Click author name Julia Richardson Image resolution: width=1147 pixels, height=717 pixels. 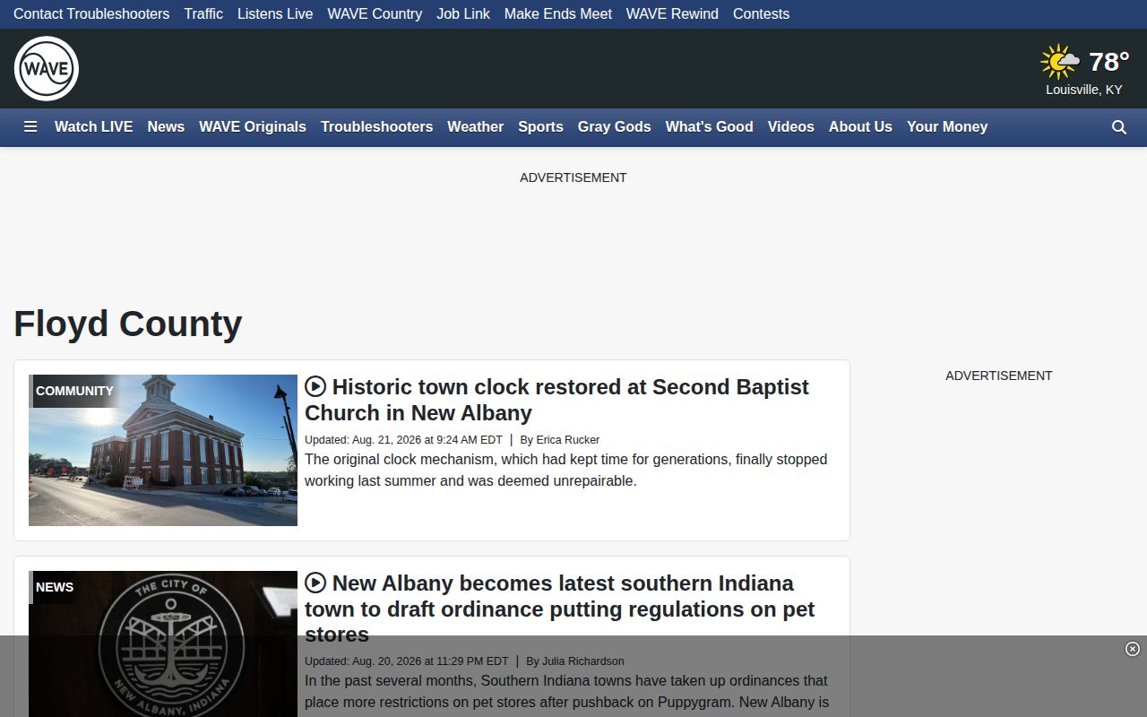coord(583,661)
